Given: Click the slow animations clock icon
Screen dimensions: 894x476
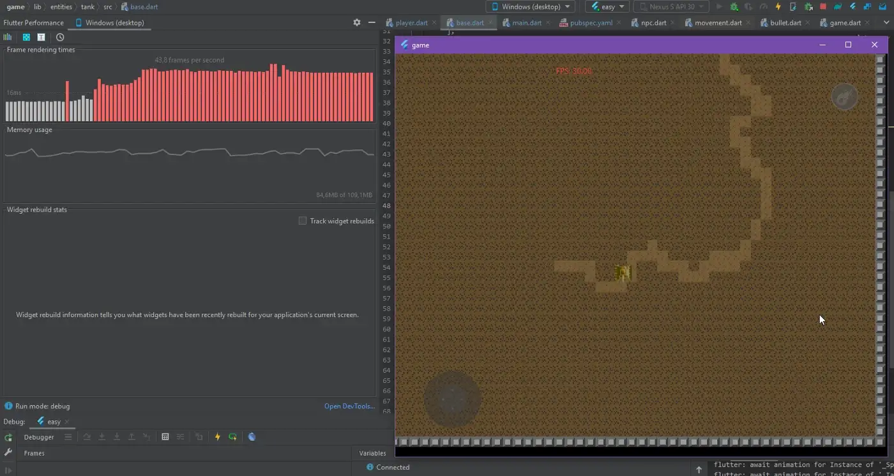Looking at the screenshot, I should [60, 37].
